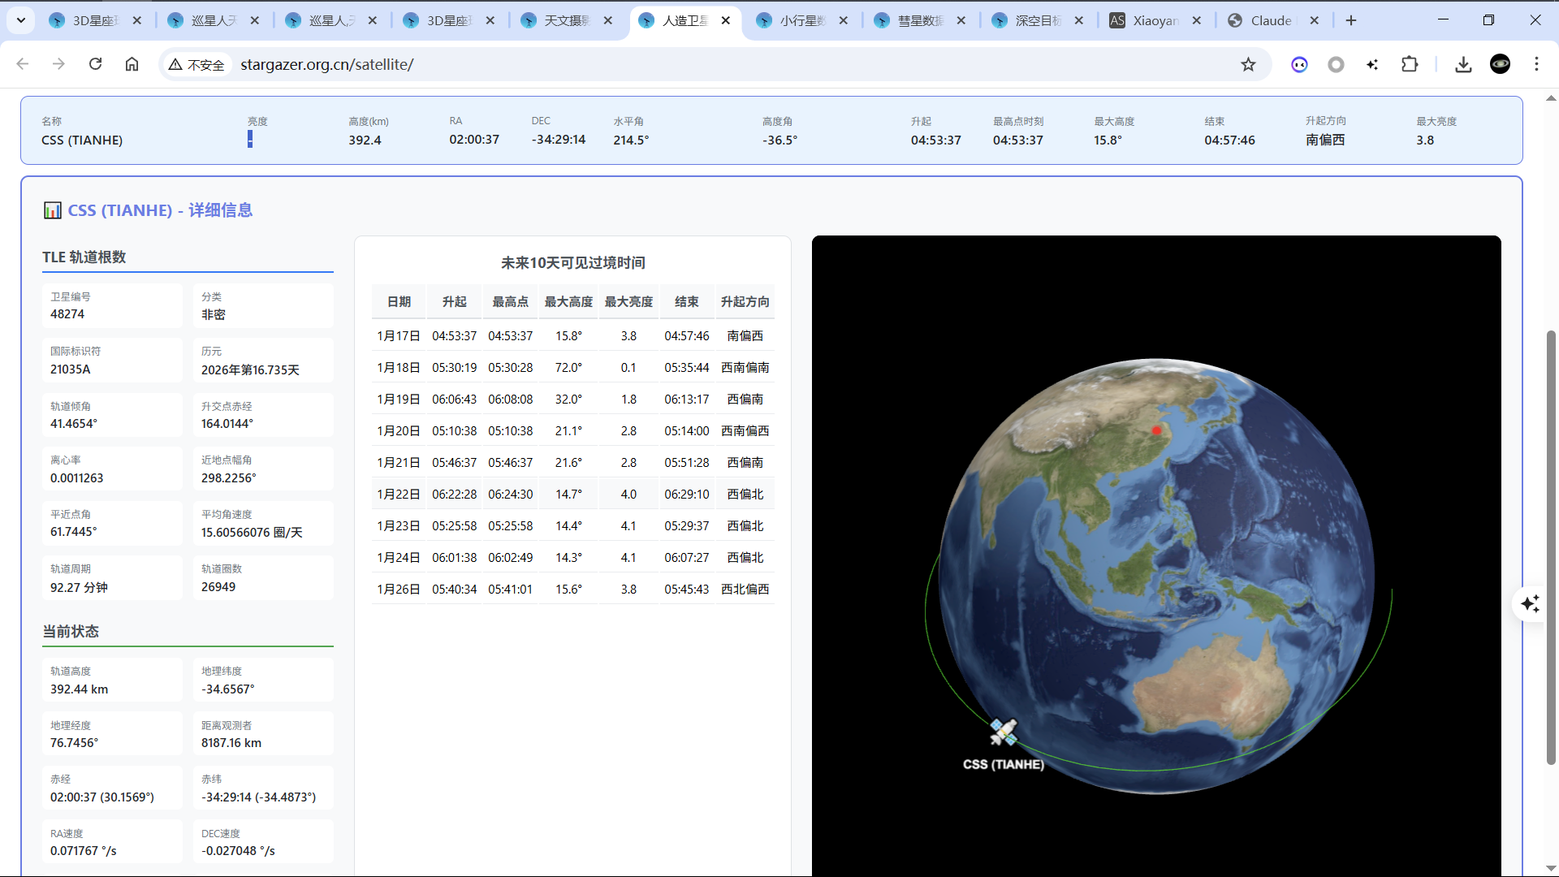The width and height of the screenshot is (1559, 877).
Task: Close the 人造卫星 active tab
Action: 726,20
